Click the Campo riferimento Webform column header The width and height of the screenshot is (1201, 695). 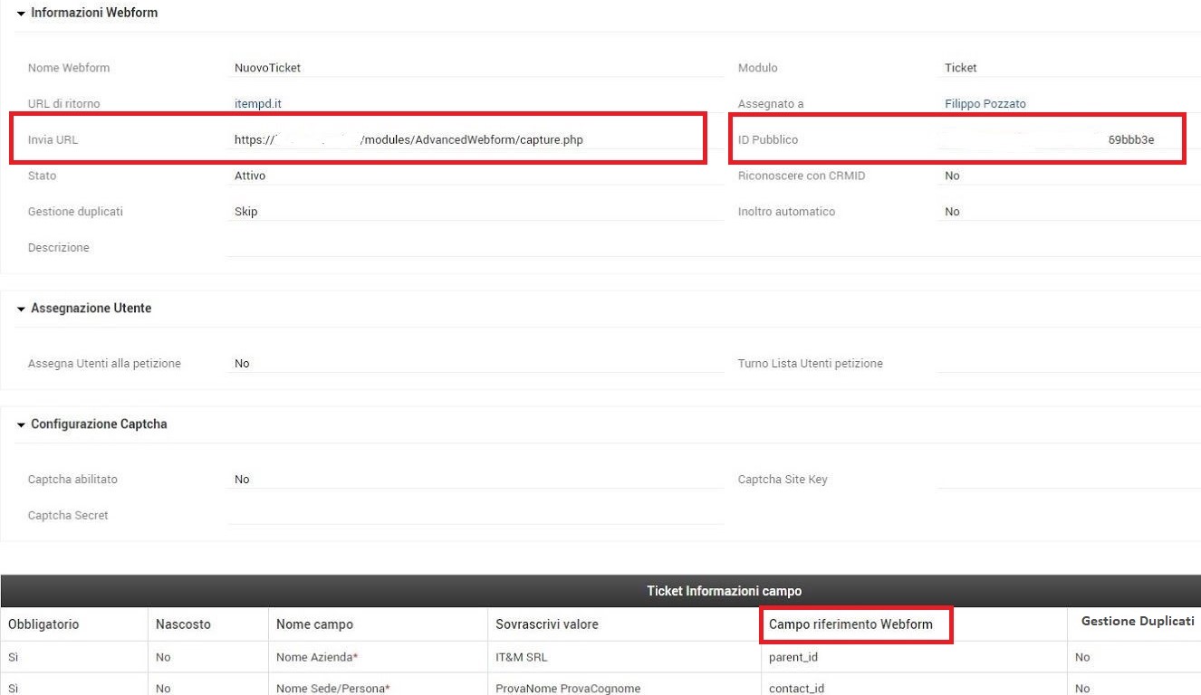click(x=850, y=624)
